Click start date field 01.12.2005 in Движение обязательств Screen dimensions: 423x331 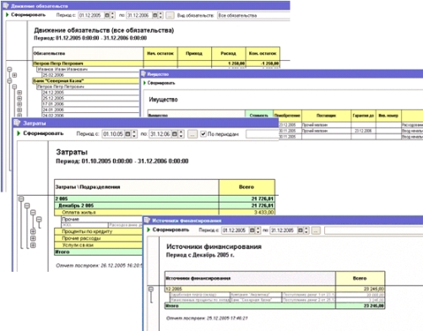point(91,15)
